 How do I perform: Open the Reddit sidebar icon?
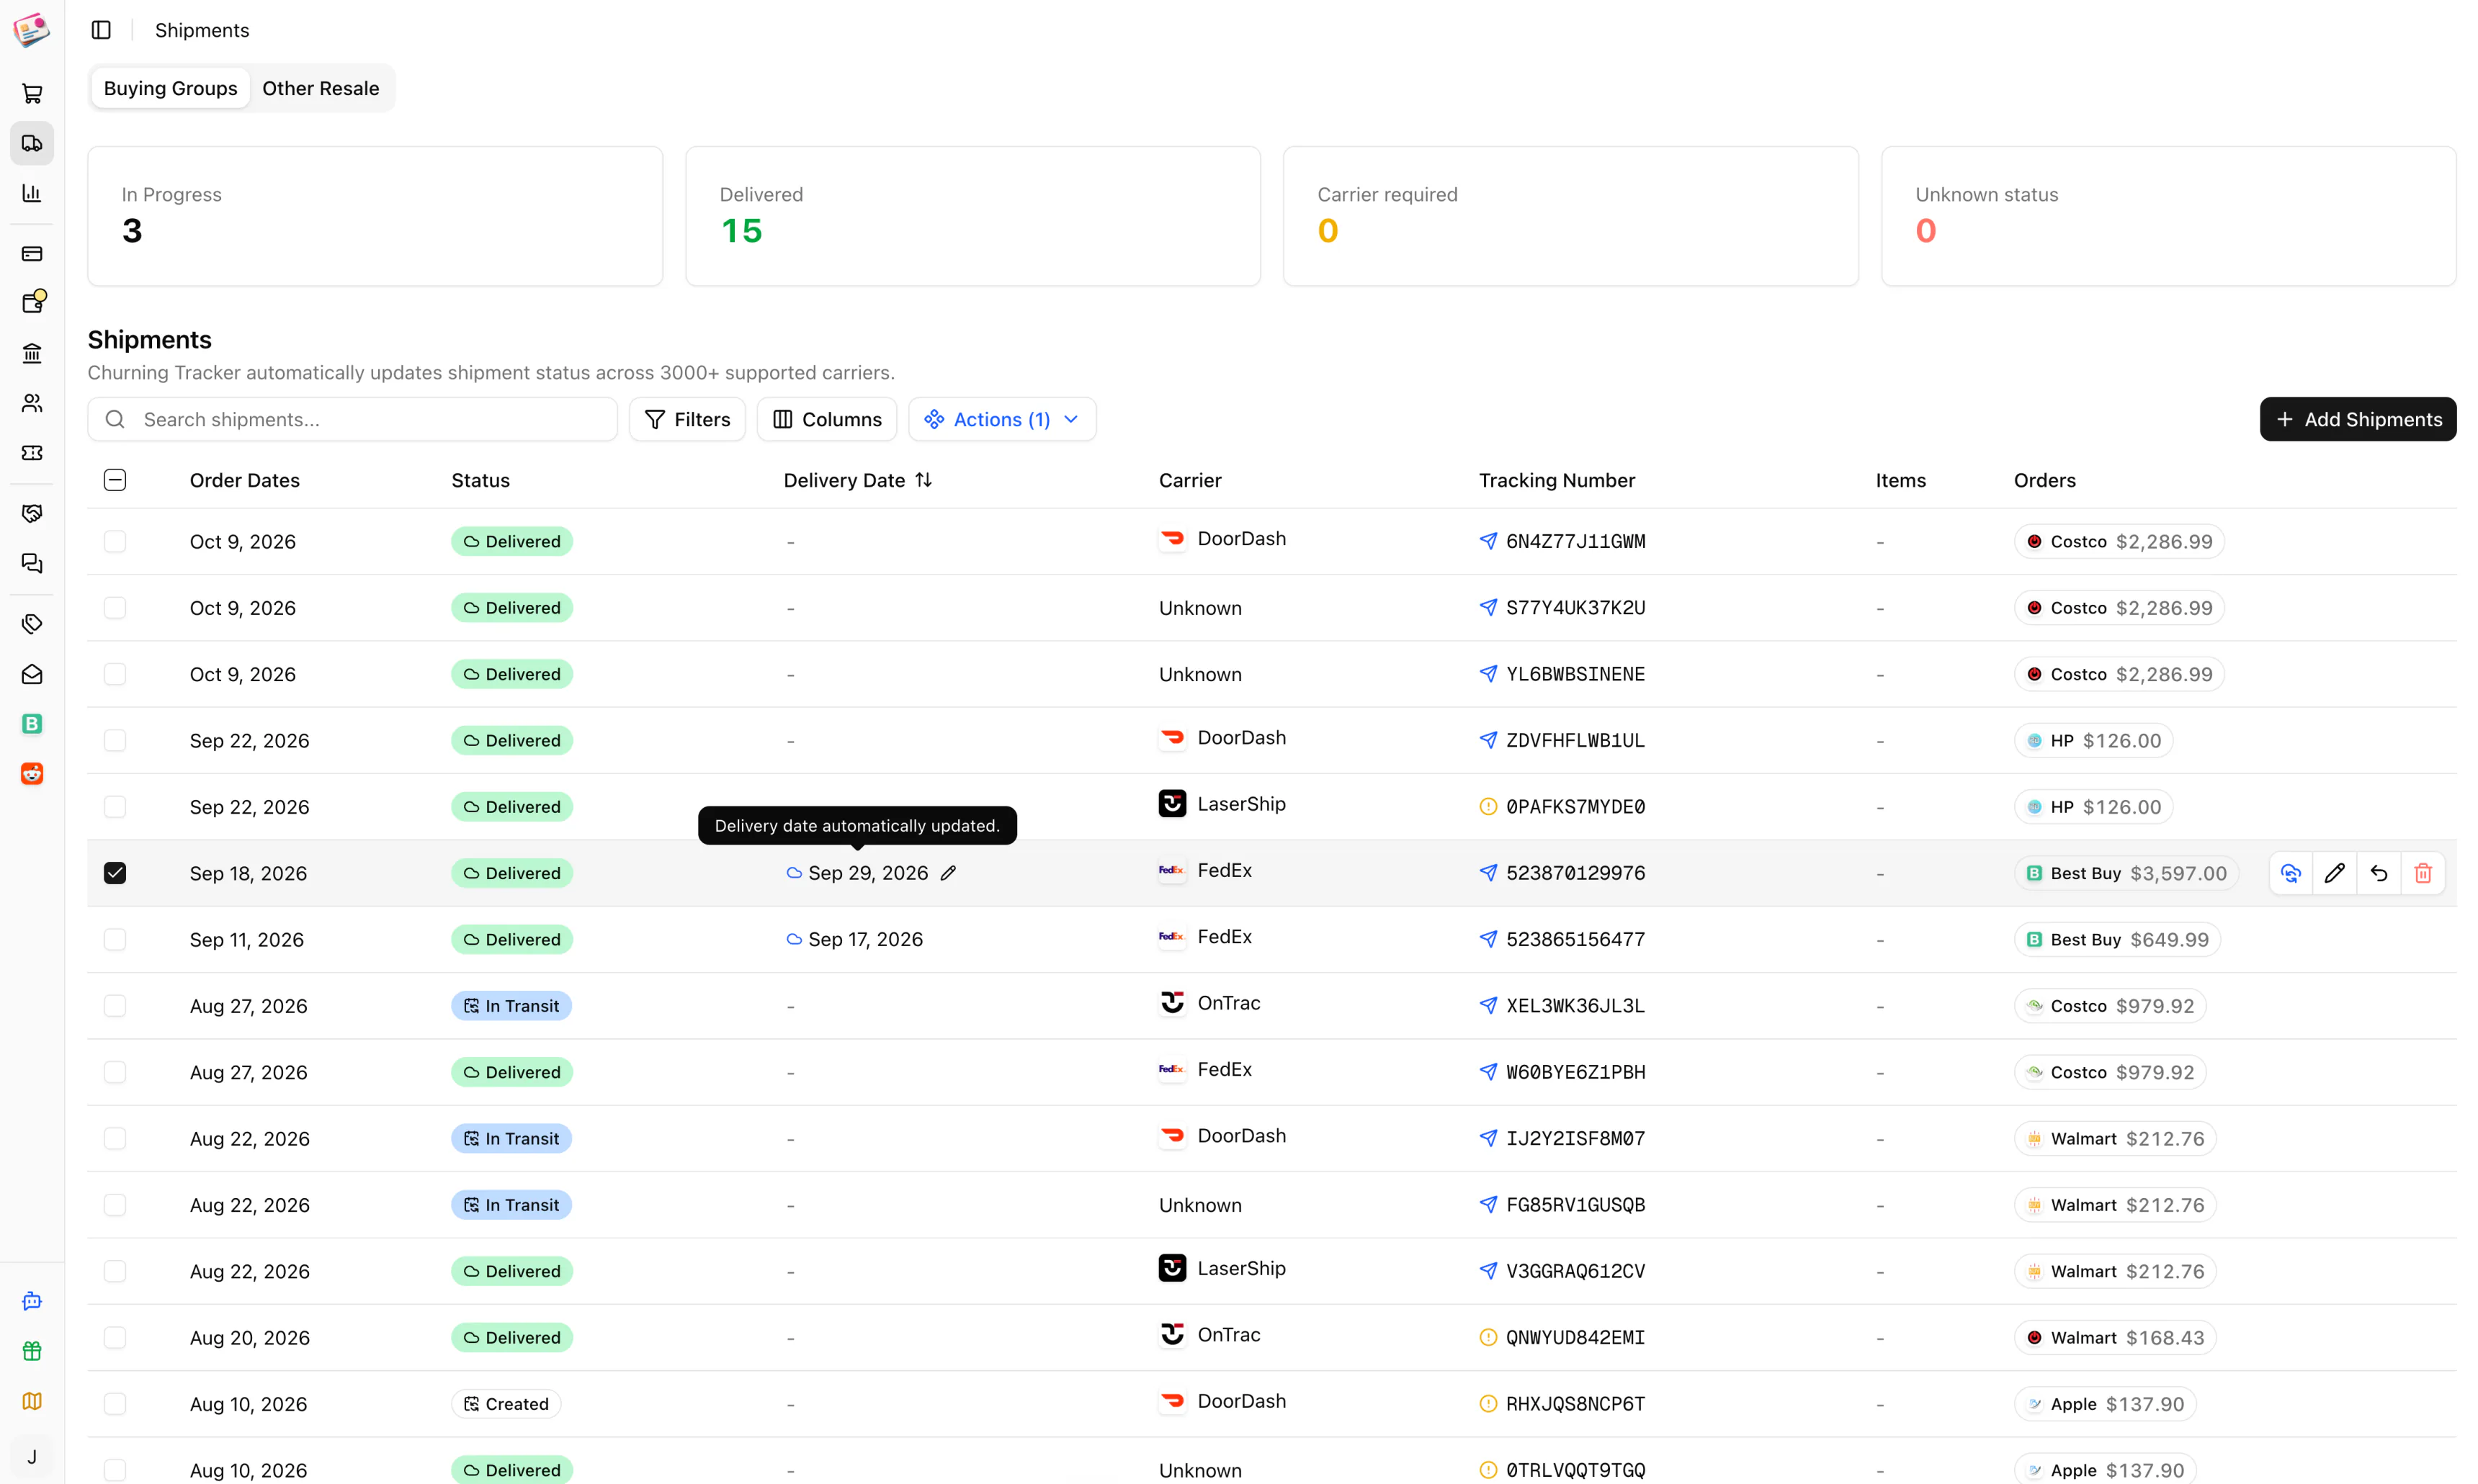tap(32, 774)
